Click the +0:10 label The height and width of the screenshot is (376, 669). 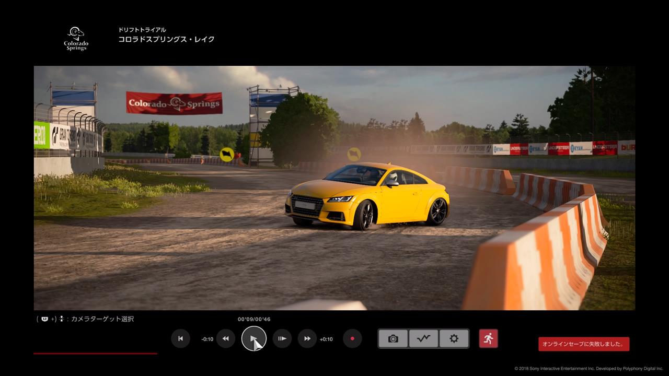point(326,339)
